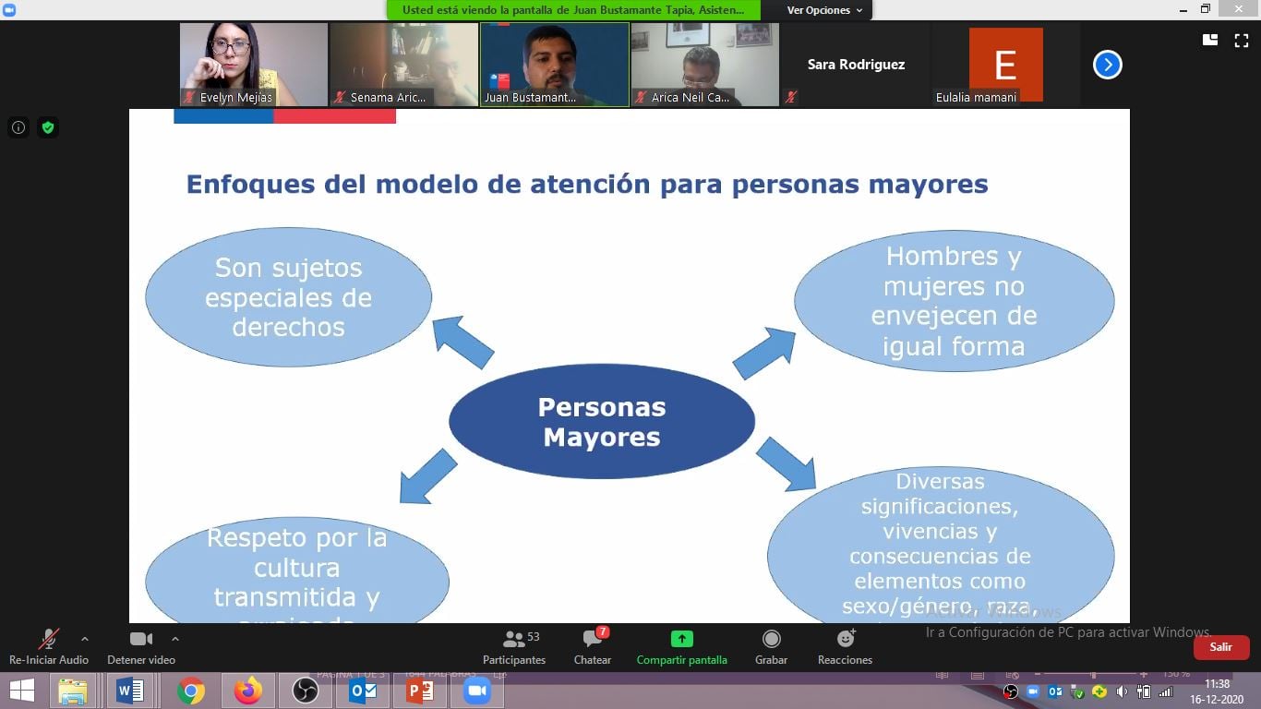Viewport: 1261px width, 709px height.
Task: Click the red Salir button
Action: tap(1220, 647)
